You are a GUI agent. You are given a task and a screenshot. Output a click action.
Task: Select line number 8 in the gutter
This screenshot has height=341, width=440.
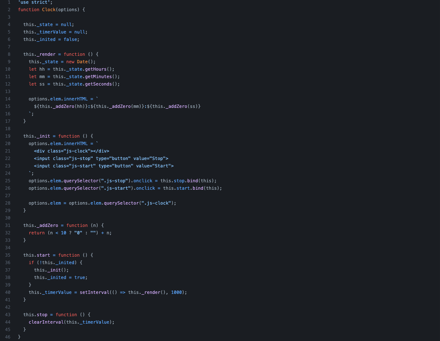[x=9, y=54]
